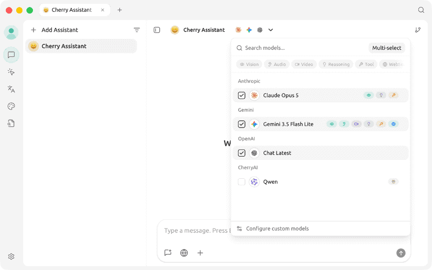The image size is (432, 270).
Task: Click the Claude Opus 5 model name
Action: tap(281, 96)
